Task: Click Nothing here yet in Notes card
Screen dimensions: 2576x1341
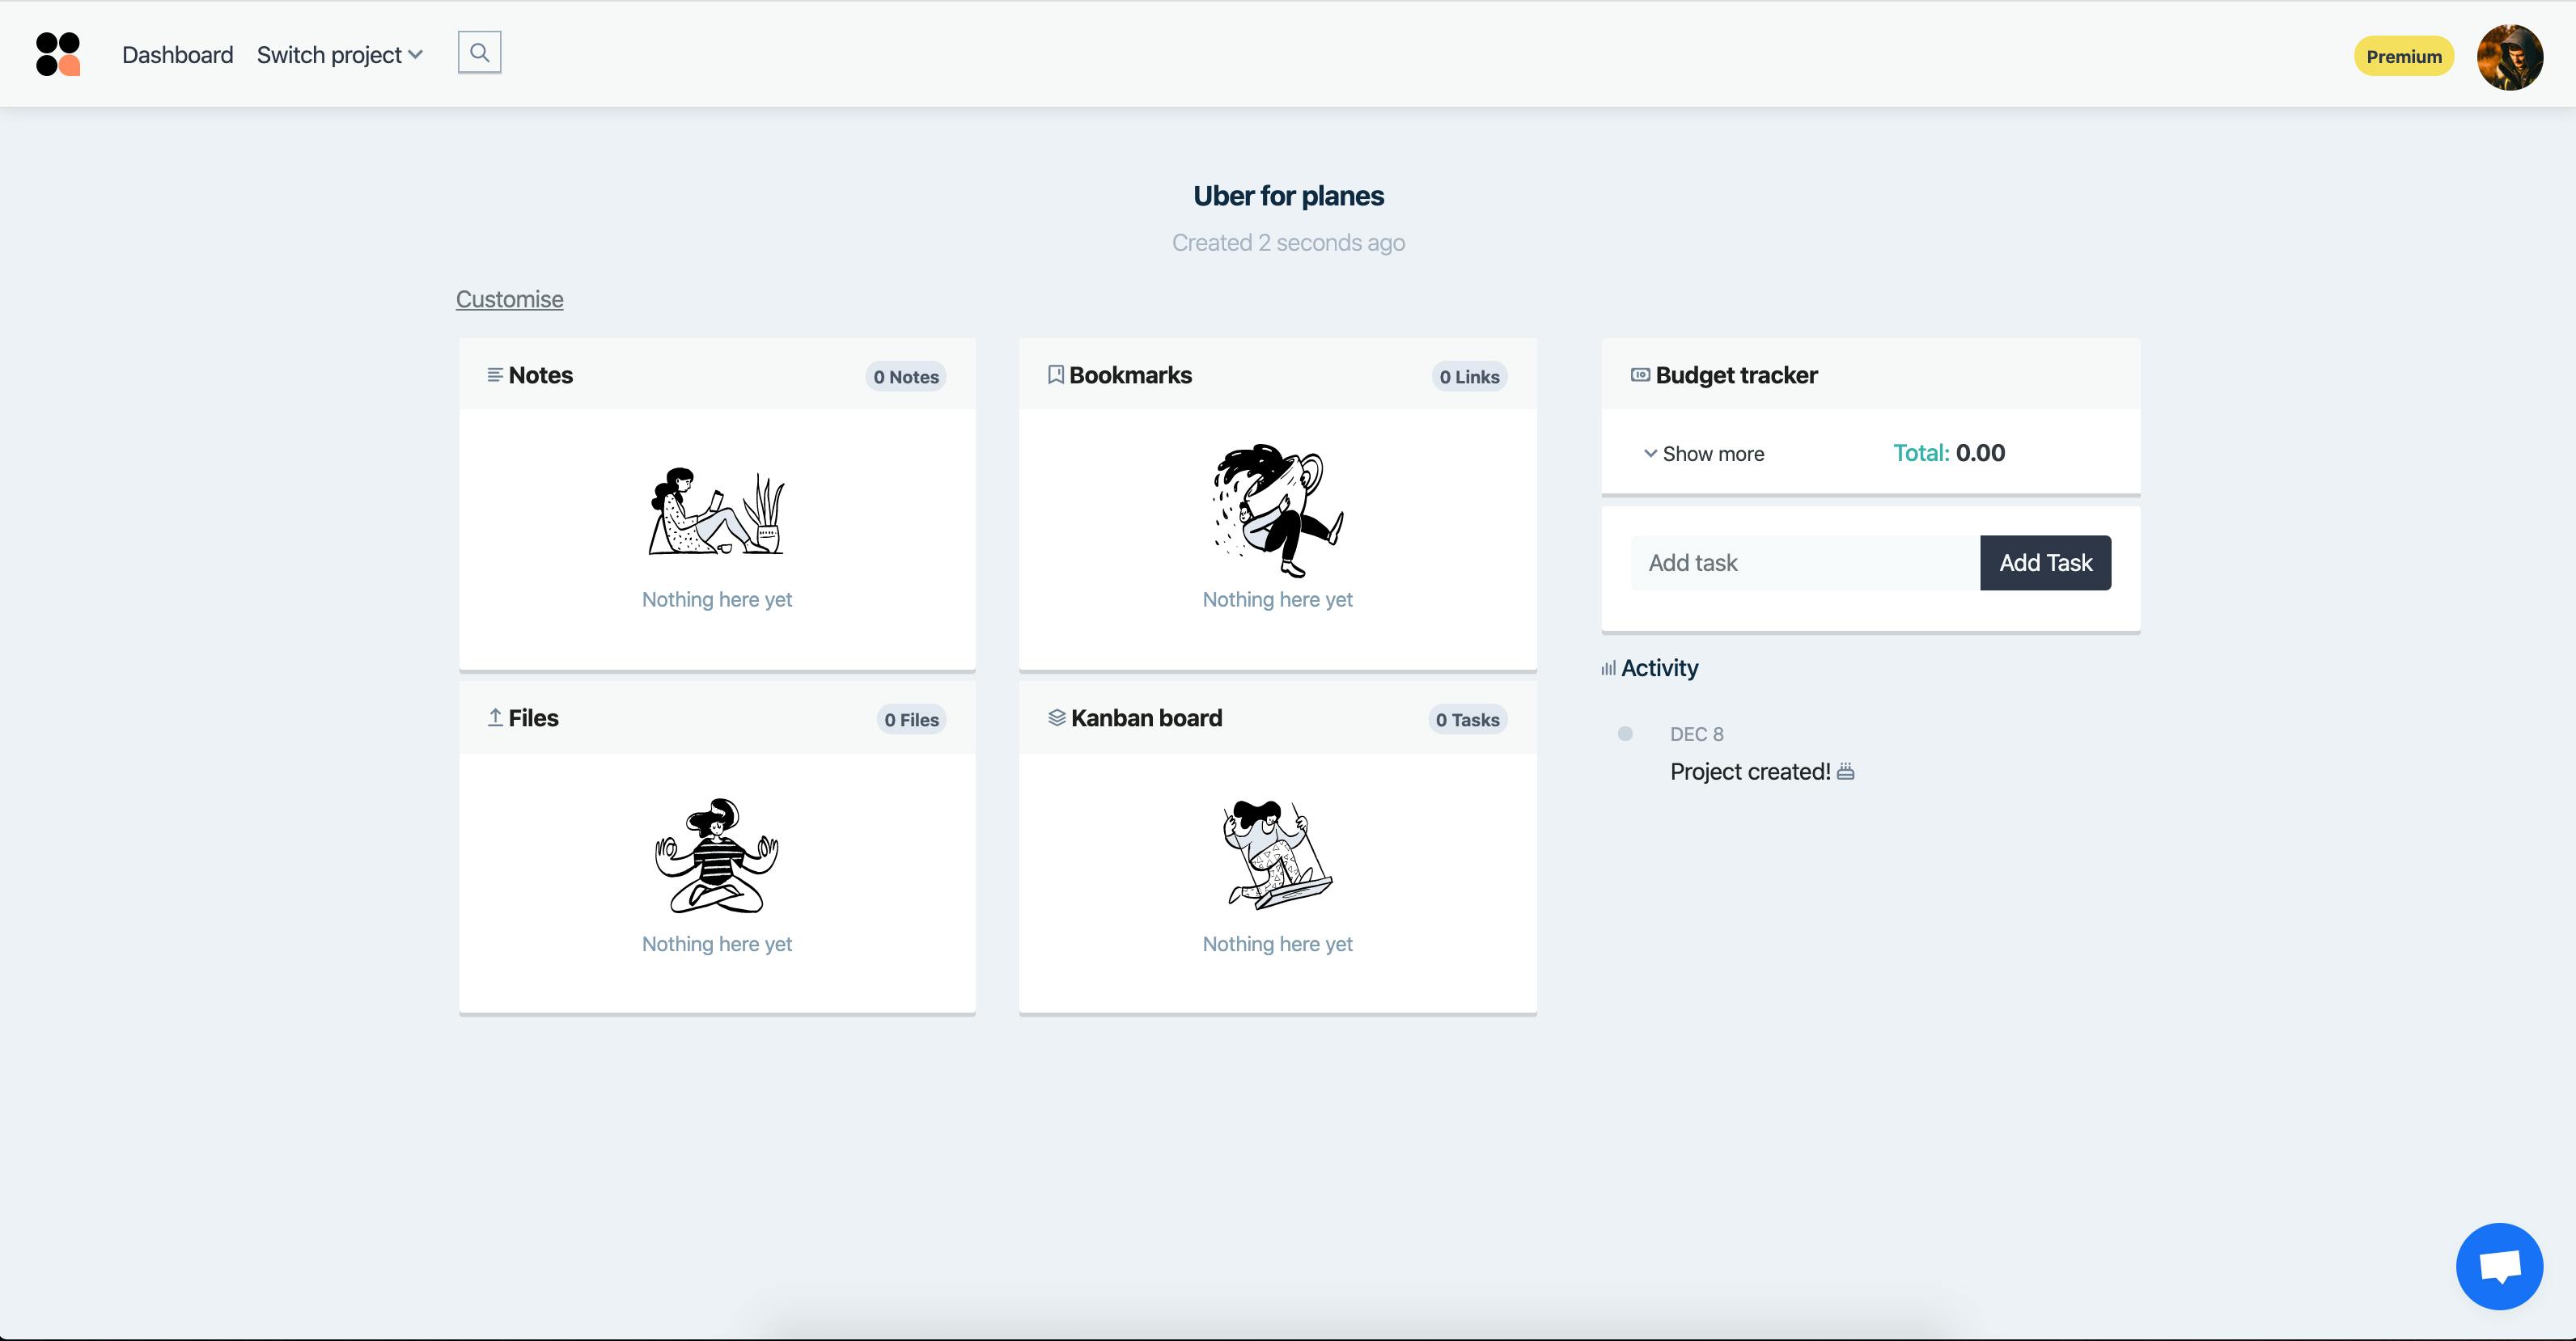Action: [716, 600]
